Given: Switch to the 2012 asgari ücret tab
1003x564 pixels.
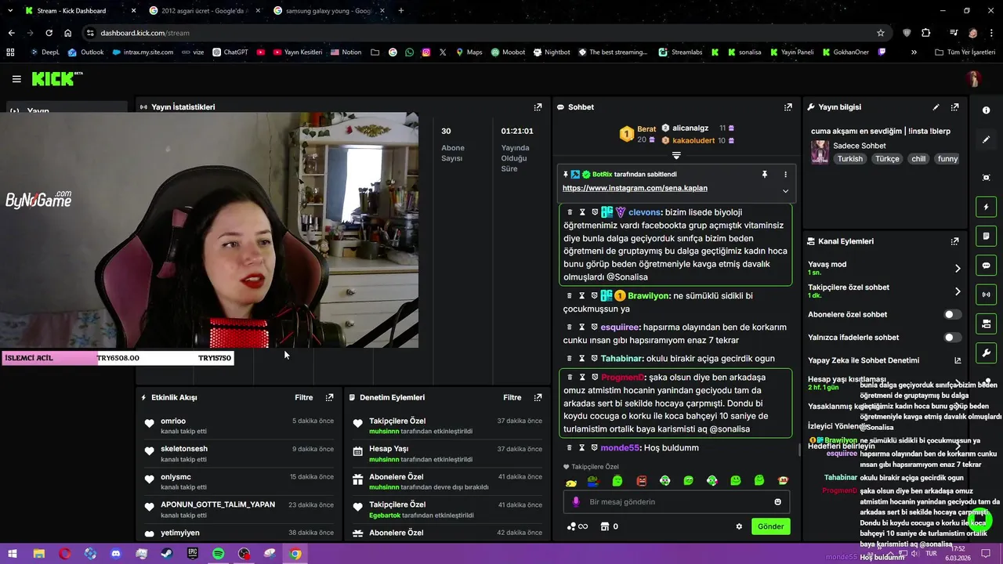Looking at the screenshot, I should (204, 11).
